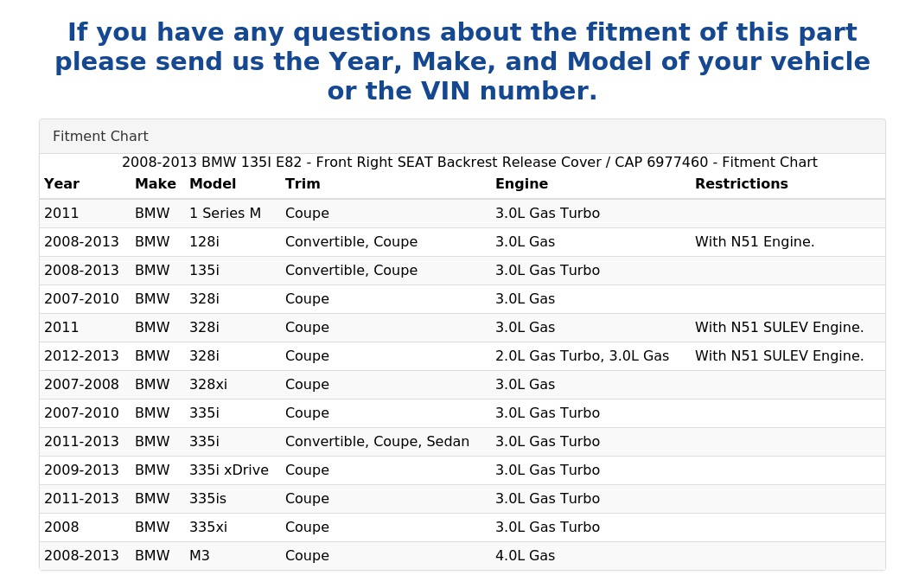Select the 2.0L Gas Turbo, 3.0L Gas engine cell

coord(582,356)
